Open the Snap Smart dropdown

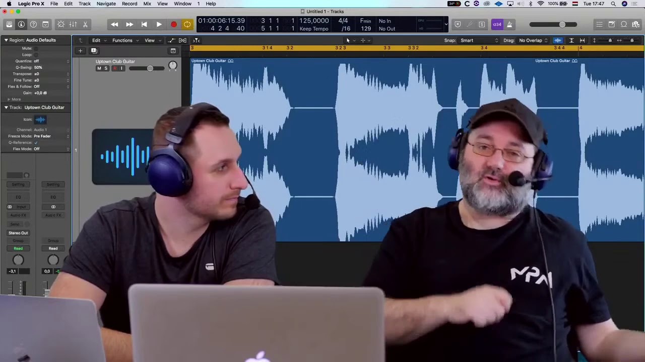[479, 40]
